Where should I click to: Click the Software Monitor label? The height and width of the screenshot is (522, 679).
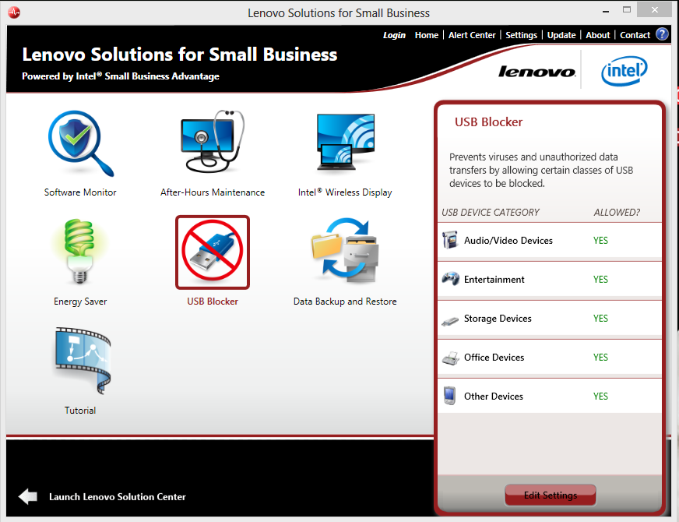tap(80, 192)
